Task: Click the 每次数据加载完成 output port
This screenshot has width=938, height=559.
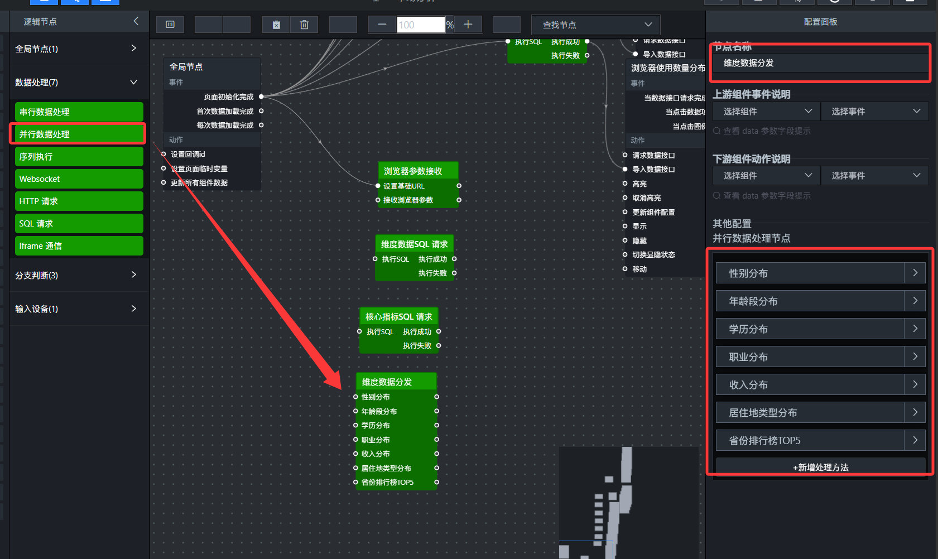Action: 261,125
